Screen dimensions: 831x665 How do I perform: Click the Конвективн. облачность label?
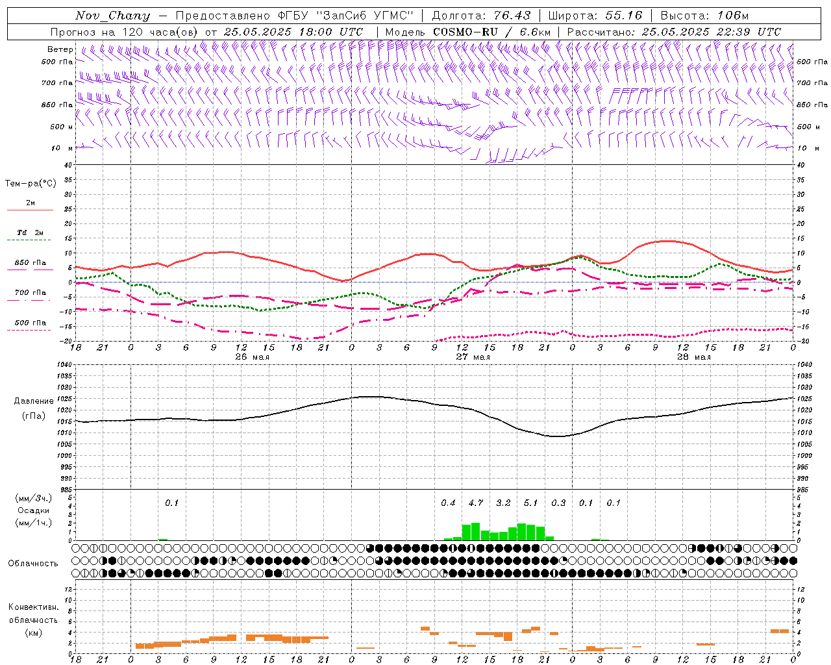33,613
